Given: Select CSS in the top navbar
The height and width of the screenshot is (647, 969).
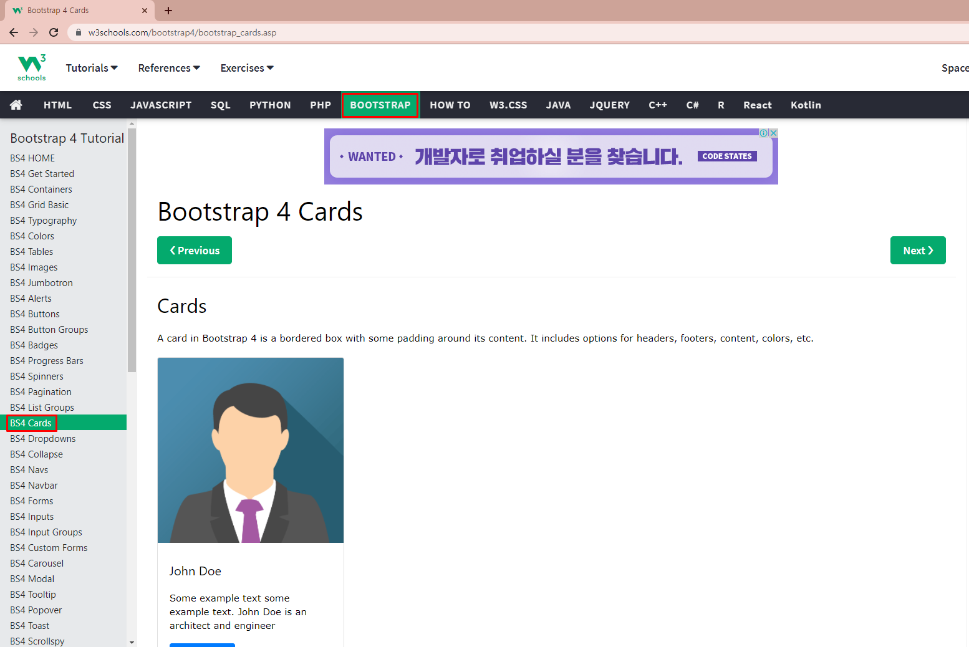Looking at the screenshot, I should point(102,105).
